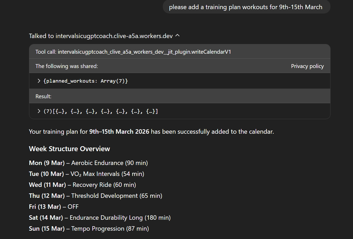Click the Wed (11 Mar) Recovery Ride line
353x239 pixels.
(x=82, y=185)
